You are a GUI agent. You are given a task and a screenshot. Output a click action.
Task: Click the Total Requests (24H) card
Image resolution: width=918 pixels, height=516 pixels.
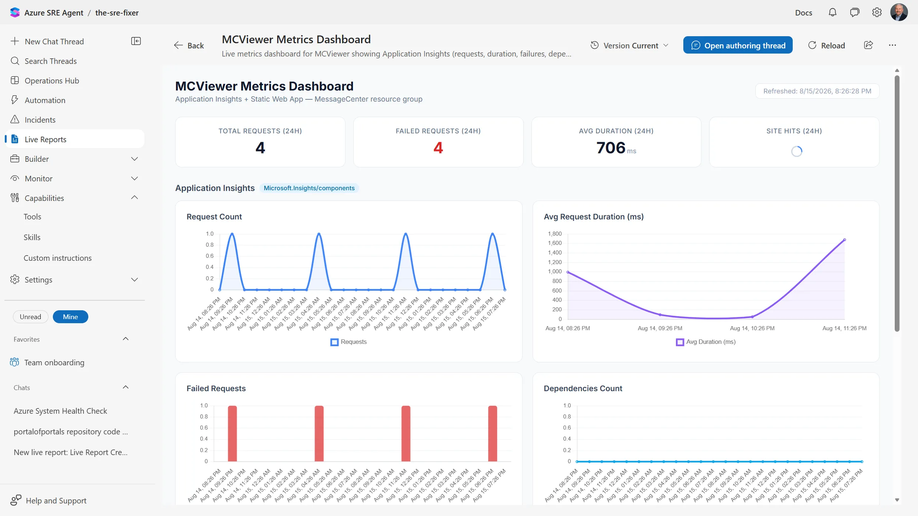click(x=260, y=142)
